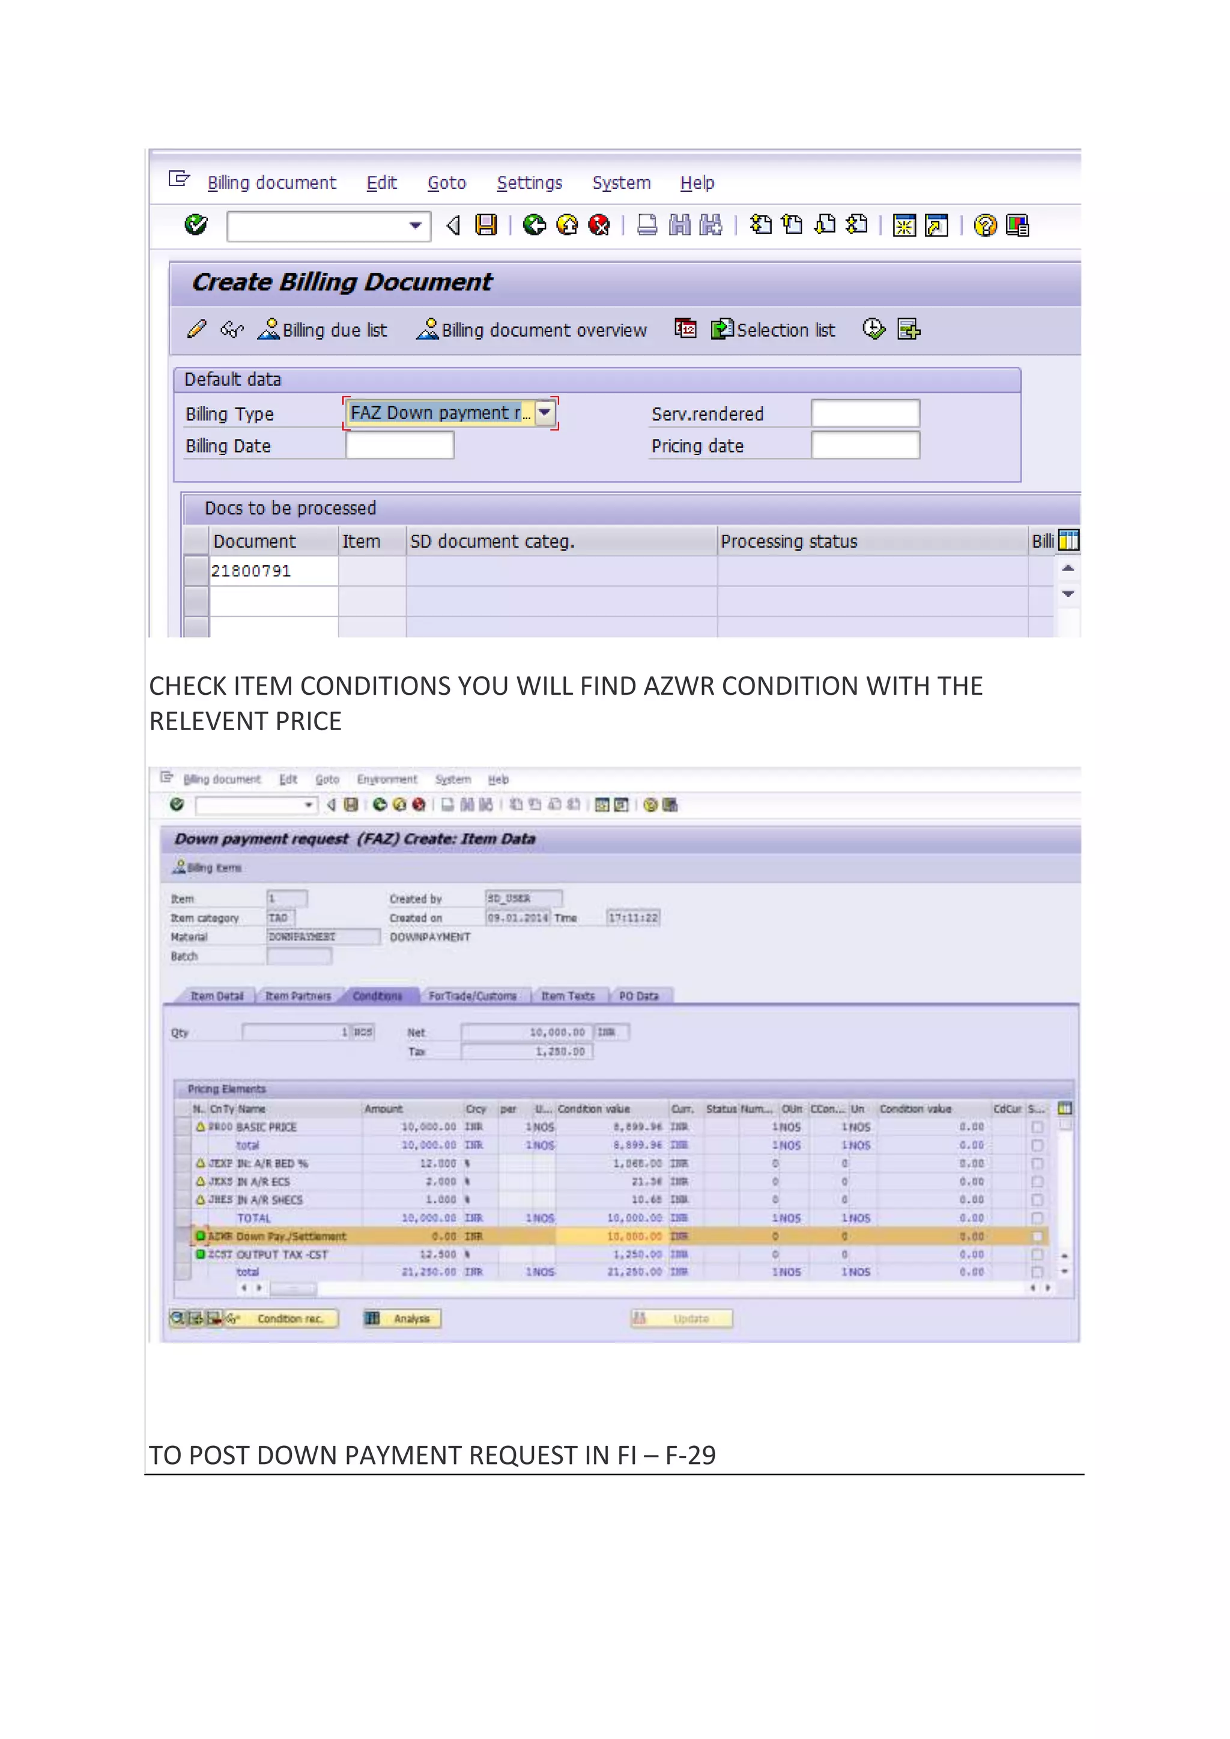This screenshot has height=1739, width=1230.
Task: Click the green Back arrow icon in Create Billing Document toolbar
Action: click(535, 225)
